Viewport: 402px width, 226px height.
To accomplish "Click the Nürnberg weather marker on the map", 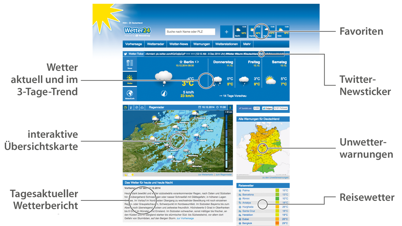I will (x=190, y=153).
